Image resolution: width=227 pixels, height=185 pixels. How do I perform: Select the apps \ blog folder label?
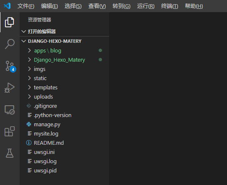pos(48,51)
